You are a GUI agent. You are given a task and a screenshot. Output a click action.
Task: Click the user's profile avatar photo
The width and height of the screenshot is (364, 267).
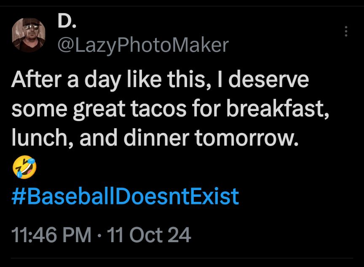(29, 35)
